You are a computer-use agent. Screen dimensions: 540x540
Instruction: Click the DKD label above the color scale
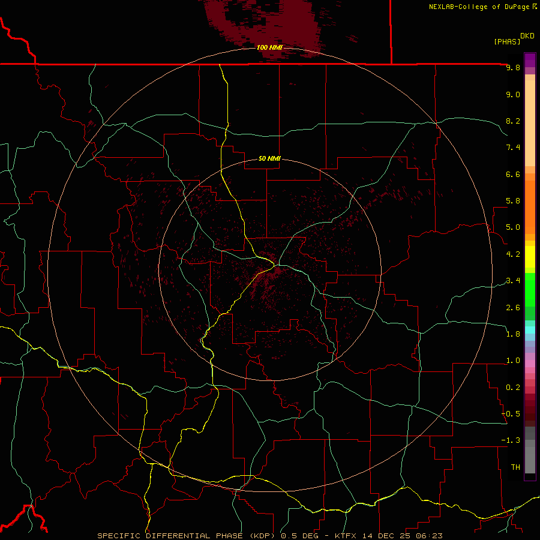point(527,36)
